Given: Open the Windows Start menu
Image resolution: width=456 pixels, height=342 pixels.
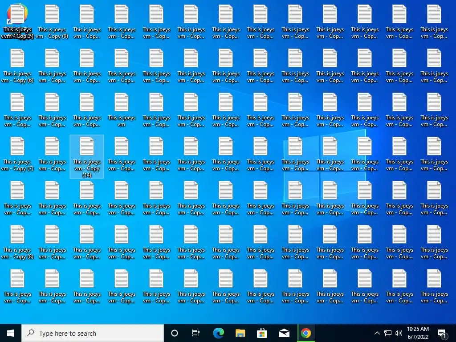Looking at the screenshot, I should click(x=11, y=333).
